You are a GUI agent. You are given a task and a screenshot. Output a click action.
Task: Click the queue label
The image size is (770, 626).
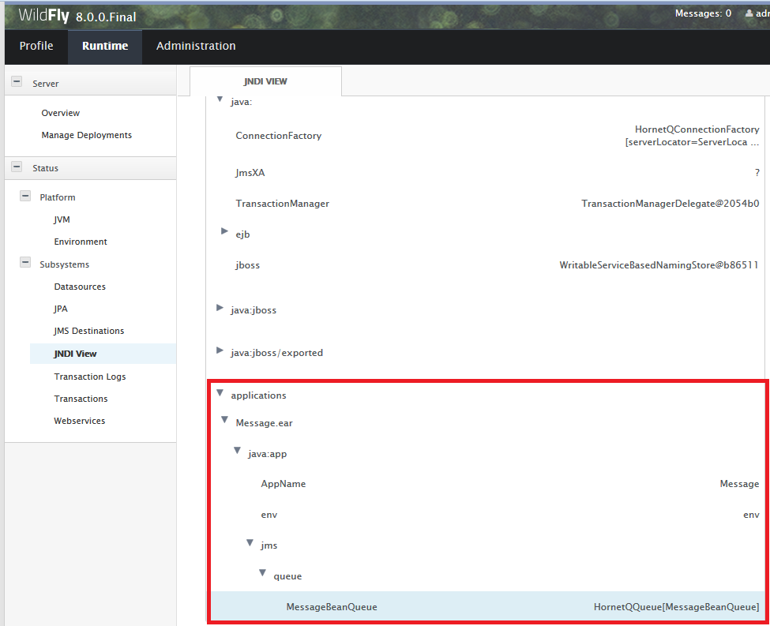287,577
